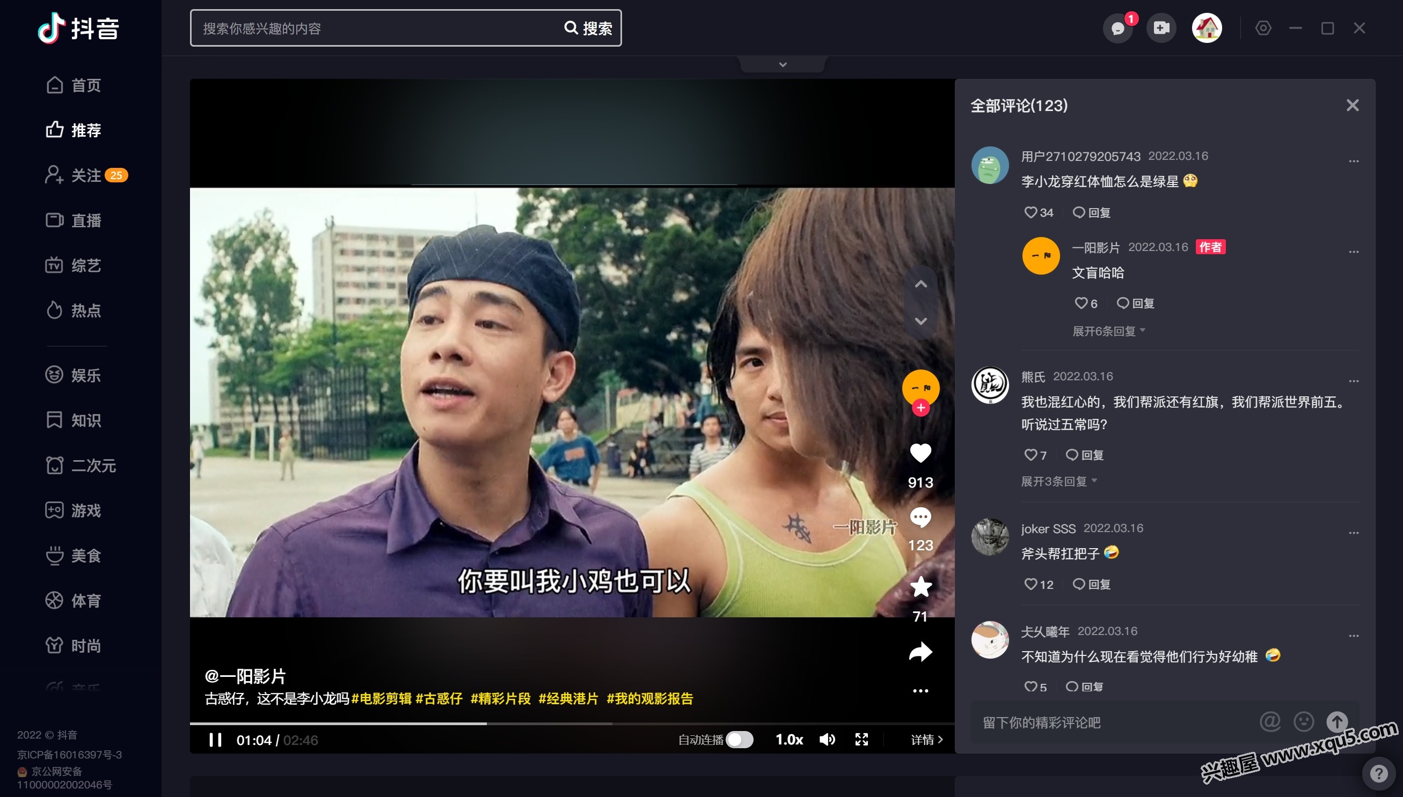1403x797 pixels.
Task: Open the emoji picker in comment box
Action: [1304, 722]
